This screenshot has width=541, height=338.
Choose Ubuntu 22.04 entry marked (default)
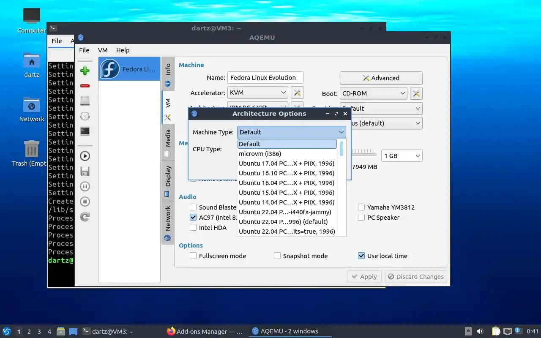pyautogui.click(x=287, y=221)
